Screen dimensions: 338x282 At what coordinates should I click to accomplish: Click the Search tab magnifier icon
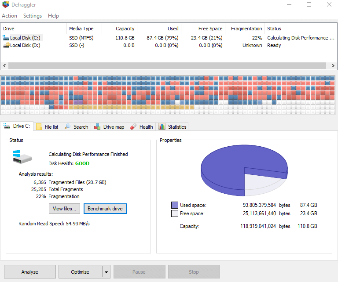click(68, 127)
